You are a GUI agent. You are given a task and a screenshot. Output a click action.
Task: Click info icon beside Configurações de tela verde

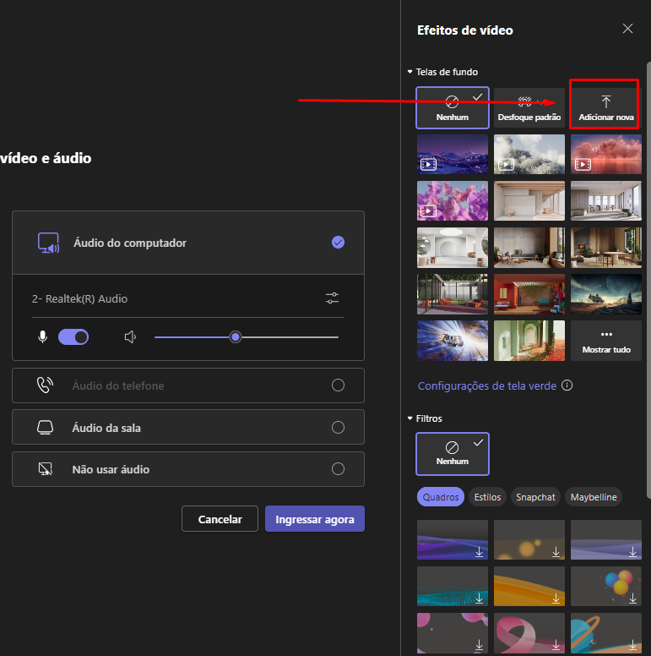(567, 385)
